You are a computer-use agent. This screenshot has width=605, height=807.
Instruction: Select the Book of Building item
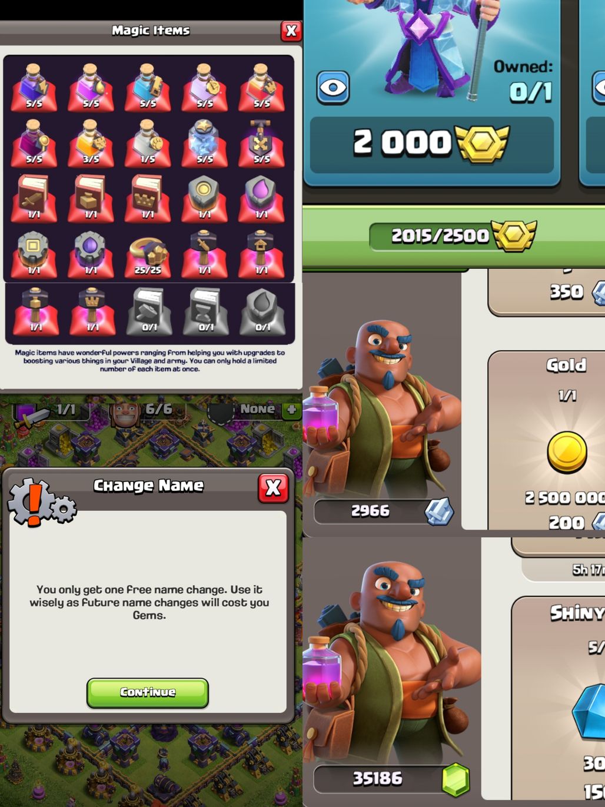(x=91, y=198)
